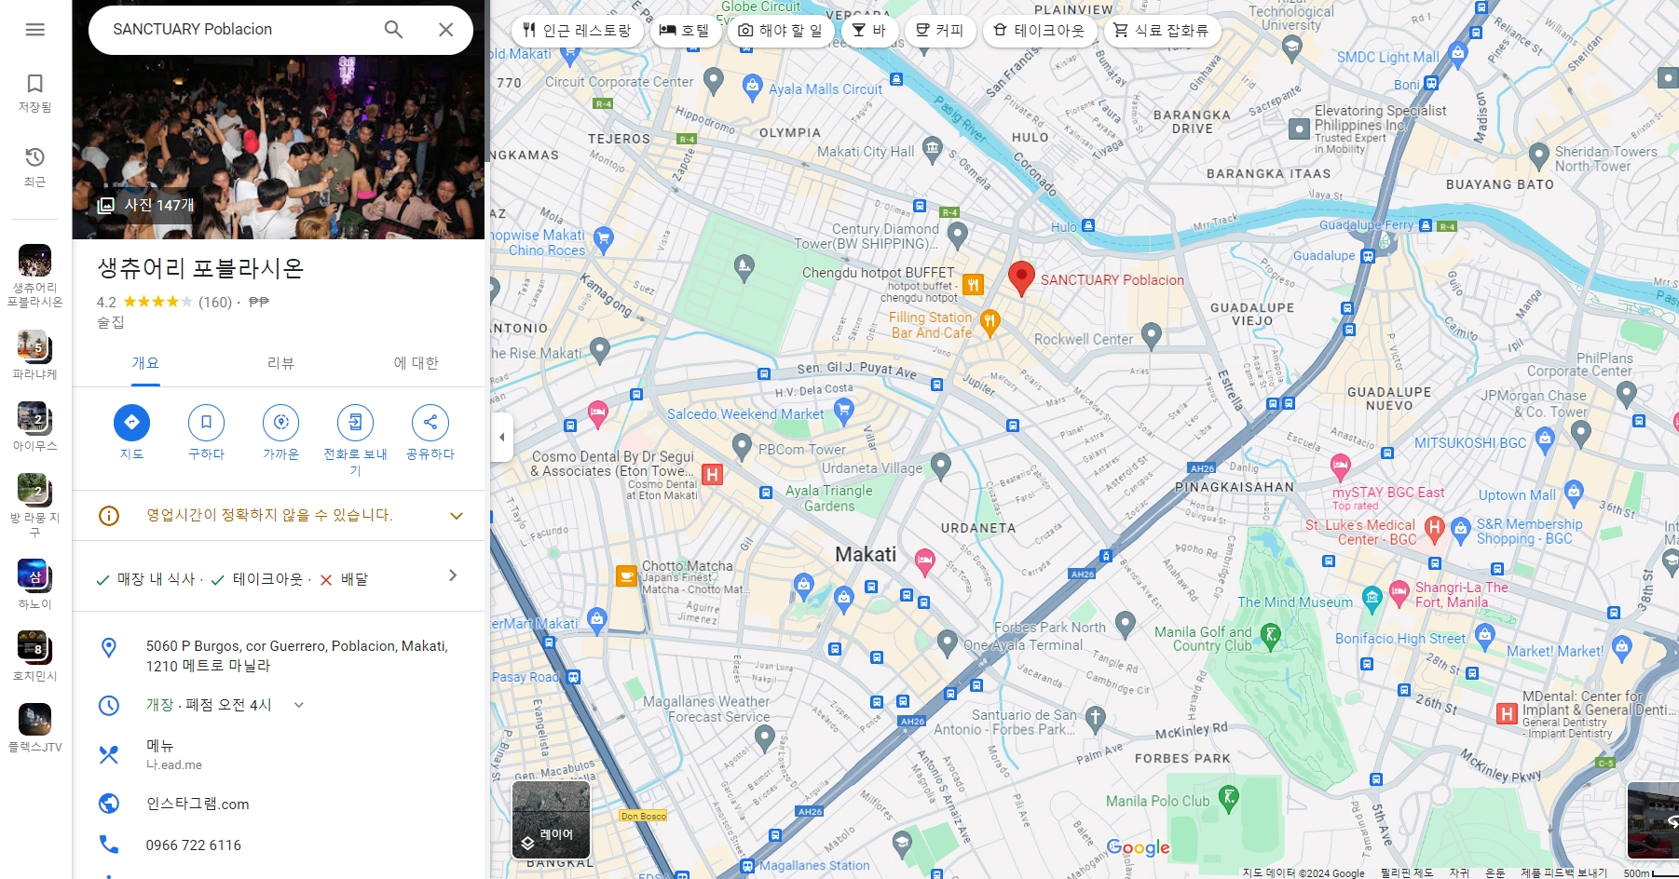Click 필리핀 제도 link in map footer

[x=1407, y=873]
